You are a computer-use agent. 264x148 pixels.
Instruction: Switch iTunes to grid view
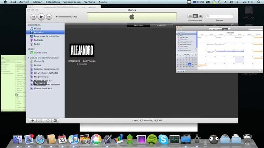pyautogui.click(x=195, y=16)
